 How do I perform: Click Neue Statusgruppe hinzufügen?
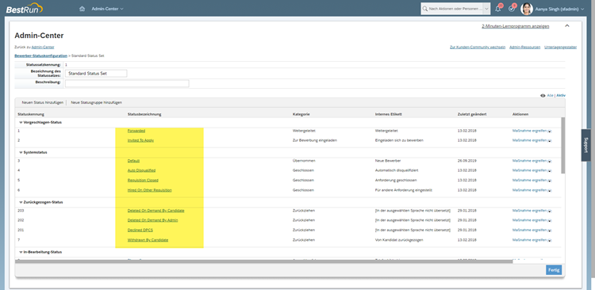point(96,103)
